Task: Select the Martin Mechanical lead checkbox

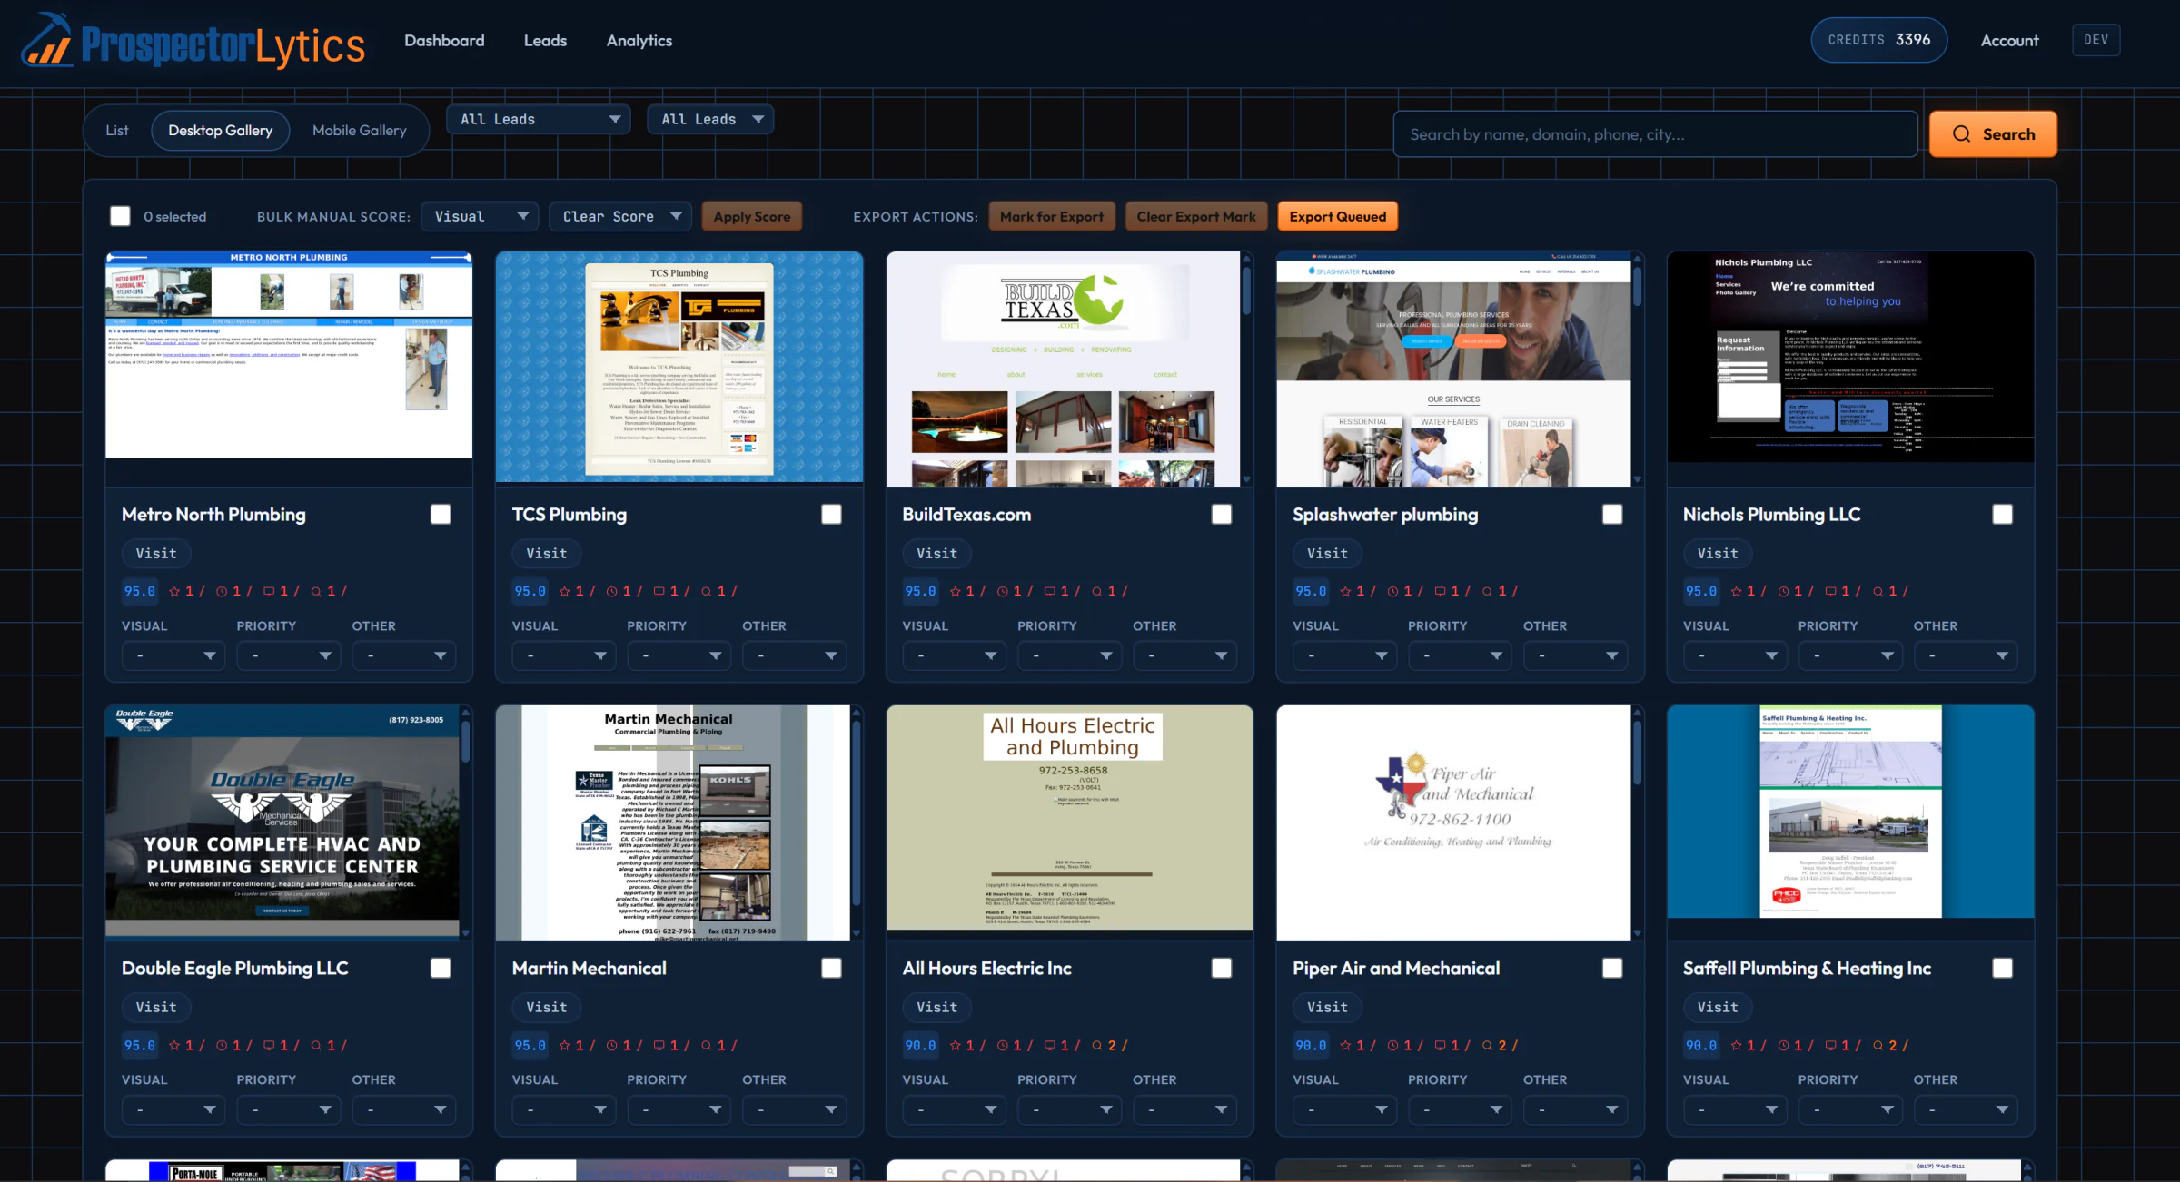Action: pyautogui.click(x=831, y=969)
